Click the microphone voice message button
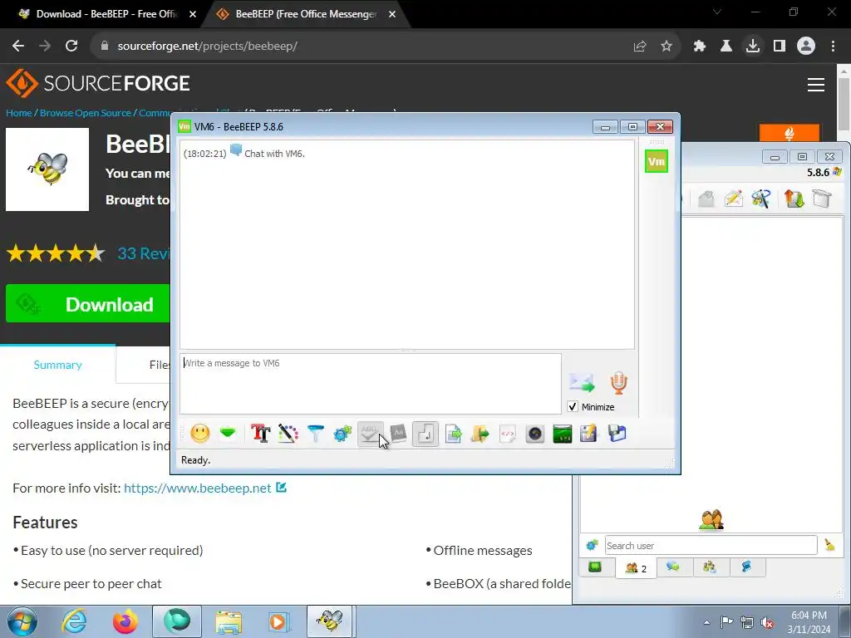Image resolution: width=851 pixels, height=638 pixels. [x=618, y=382]
